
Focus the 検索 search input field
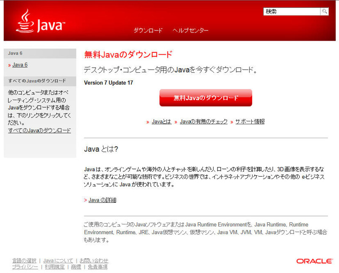291,11
